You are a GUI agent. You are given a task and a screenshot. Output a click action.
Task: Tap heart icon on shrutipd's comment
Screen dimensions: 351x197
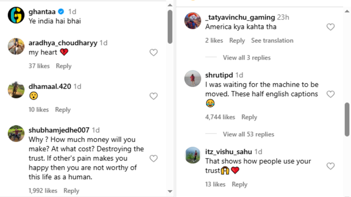[330, 94]
